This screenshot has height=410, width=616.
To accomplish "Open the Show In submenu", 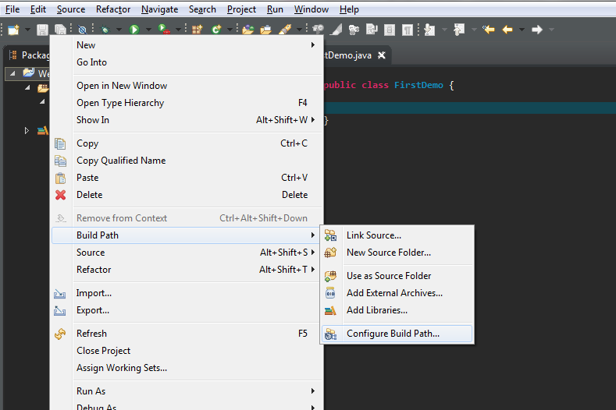I will (x=187, y=120).
